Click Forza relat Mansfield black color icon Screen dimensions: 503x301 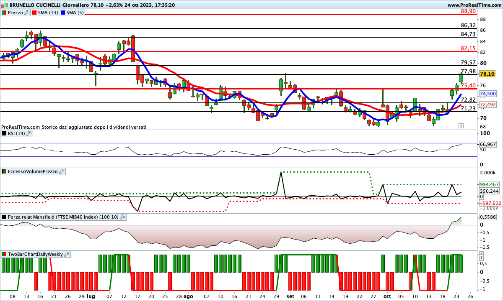pos(4,217)
